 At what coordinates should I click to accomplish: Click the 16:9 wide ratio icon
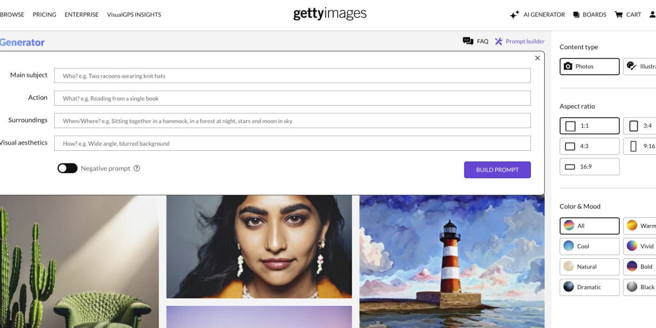click(570, 167)
